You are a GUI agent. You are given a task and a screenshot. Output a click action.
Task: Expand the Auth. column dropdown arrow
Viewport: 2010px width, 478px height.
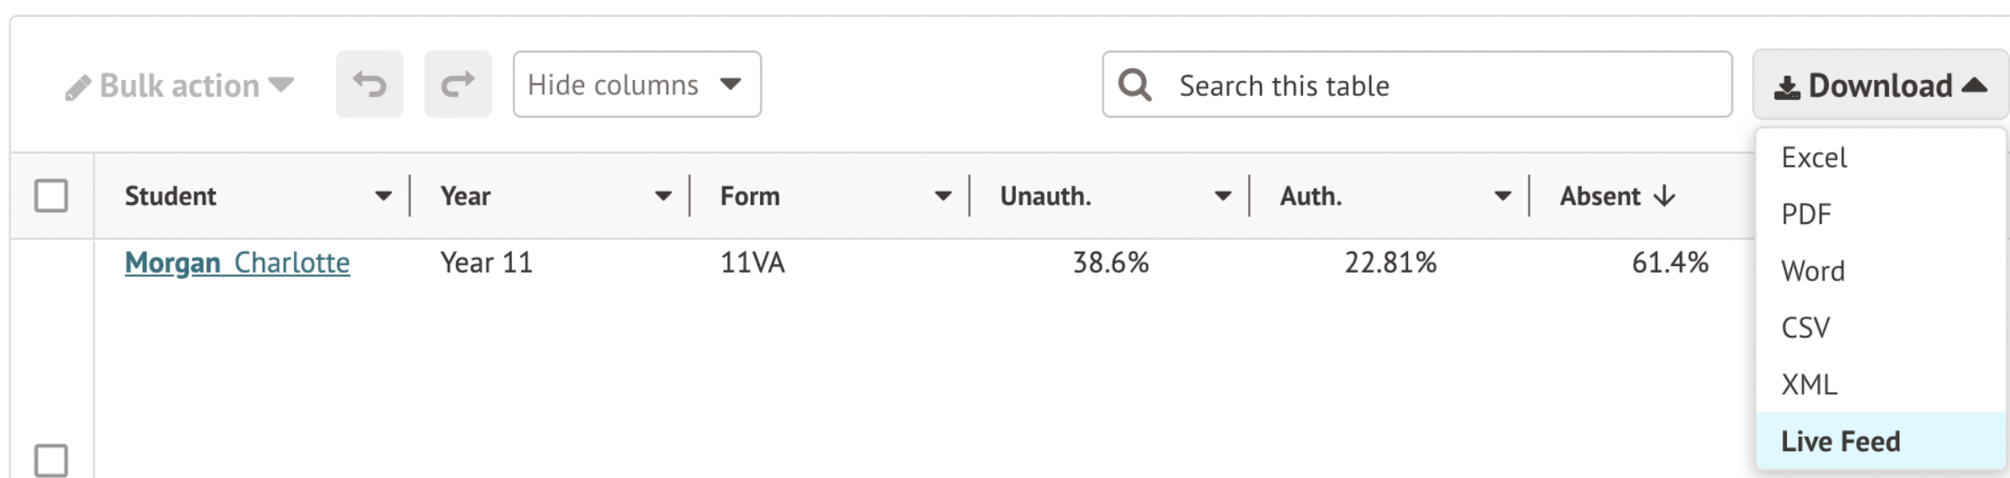[x=1502, y=196]
